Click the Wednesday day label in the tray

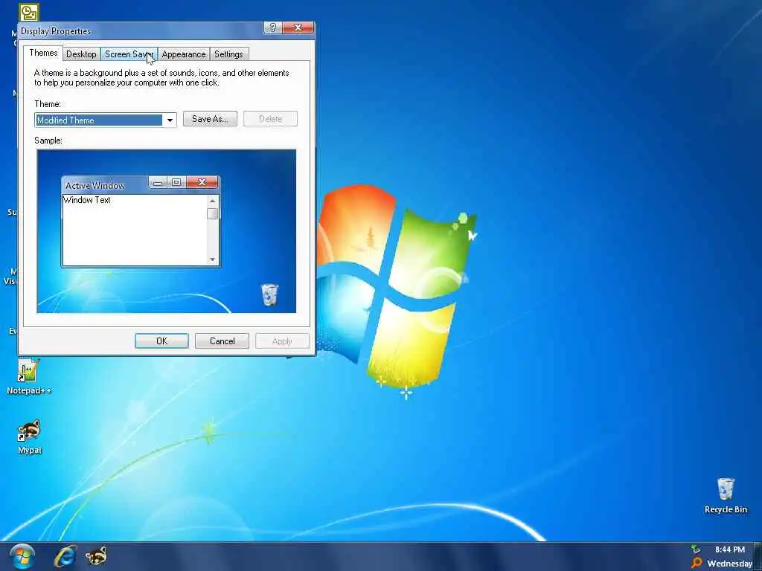729,564
